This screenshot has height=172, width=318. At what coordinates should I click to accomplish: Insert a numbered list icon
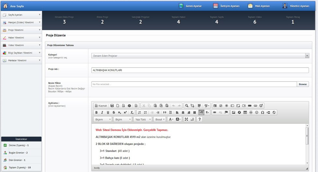[139, 113]
